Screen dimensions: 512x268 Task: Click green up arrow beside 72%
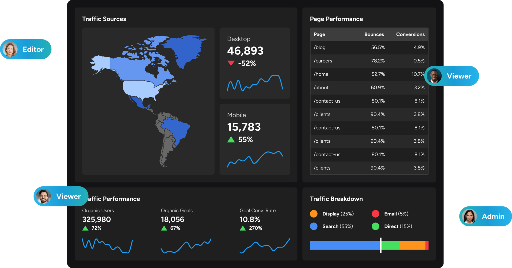tap(85, 228)
